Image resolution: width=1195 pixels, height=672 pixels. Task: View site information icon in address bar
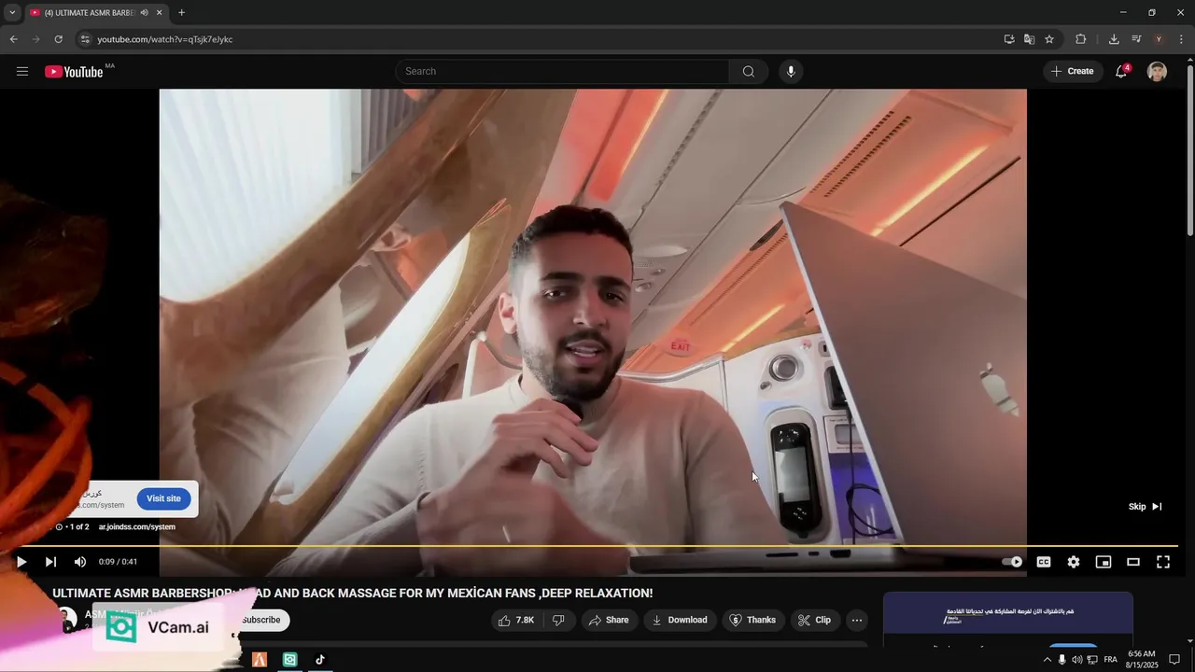(85, 39)
